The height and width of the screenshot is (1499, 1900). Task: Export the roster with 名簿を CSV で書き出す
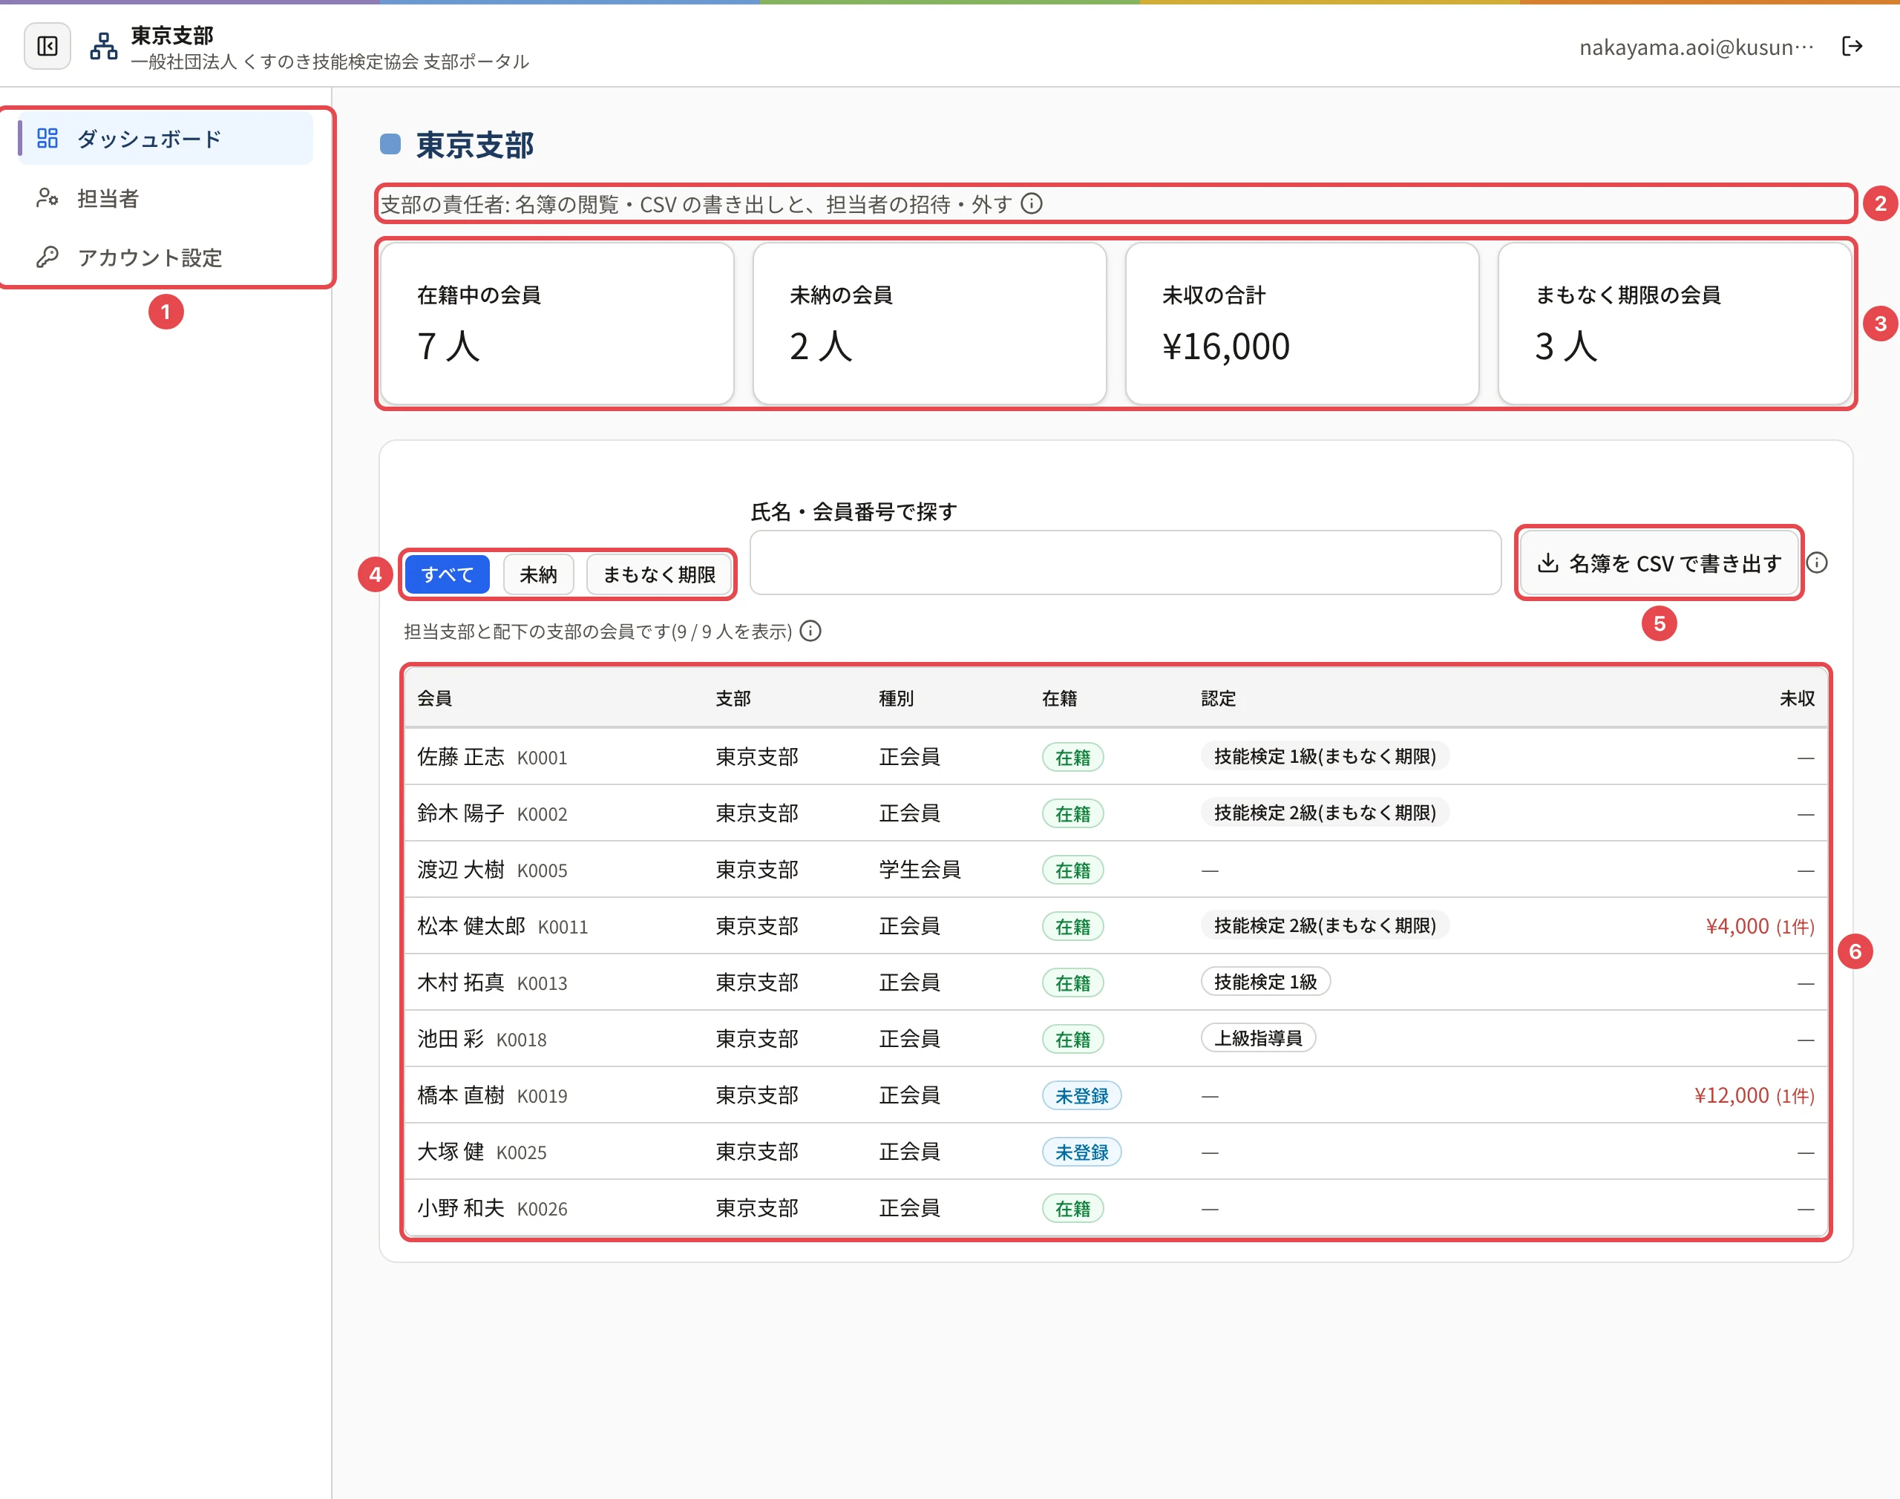coord(1659,562)
